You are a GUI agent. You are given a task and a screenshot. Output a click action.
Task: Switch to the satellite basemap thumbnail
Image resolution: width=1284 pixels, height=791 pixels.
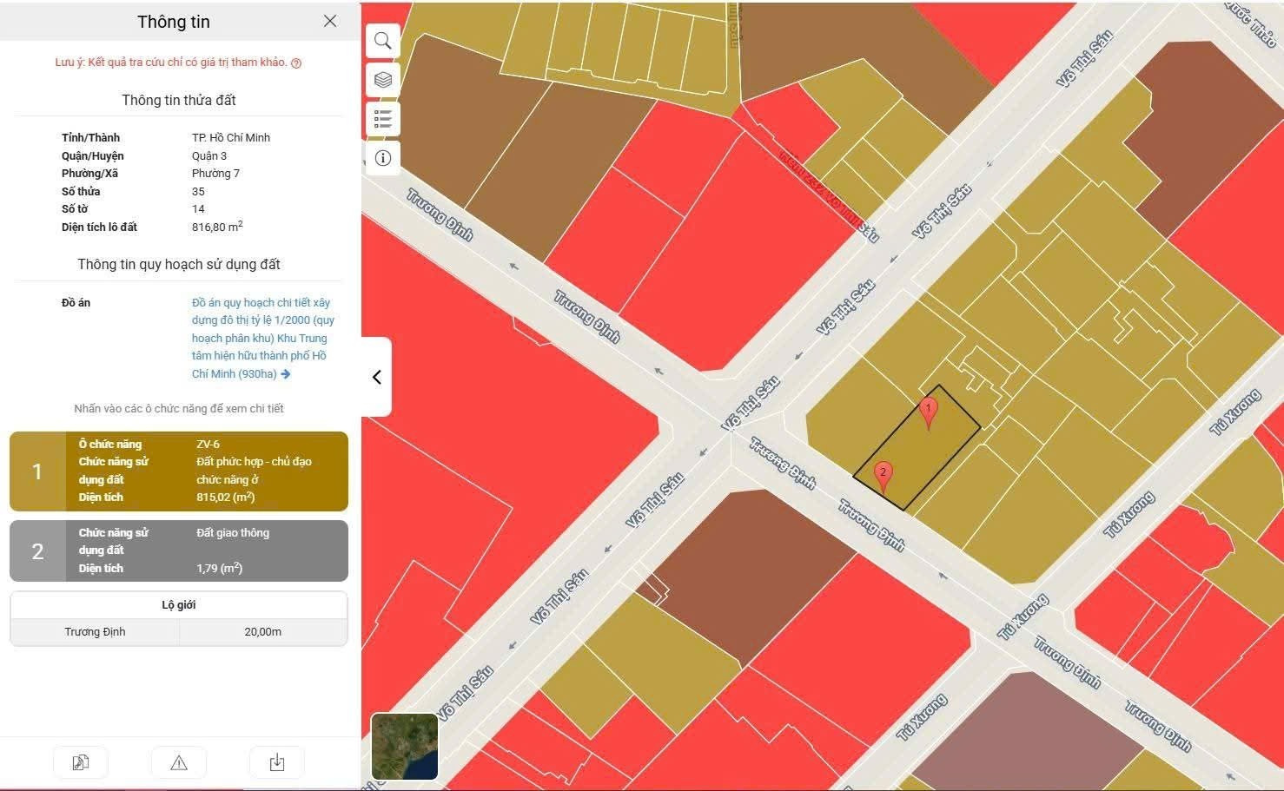404,746
